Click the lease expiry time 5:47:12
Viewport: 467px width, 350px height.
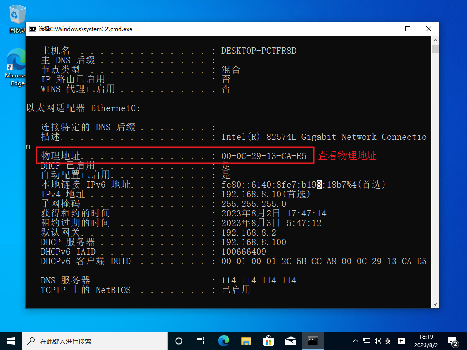(x=304, y=223)
